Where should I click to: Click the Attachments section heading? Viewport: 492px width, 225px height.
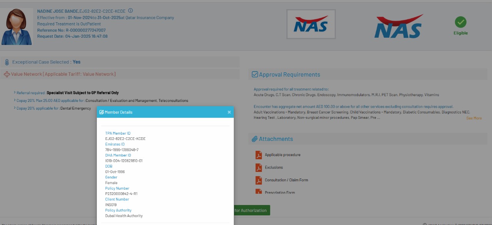[276, 139]
